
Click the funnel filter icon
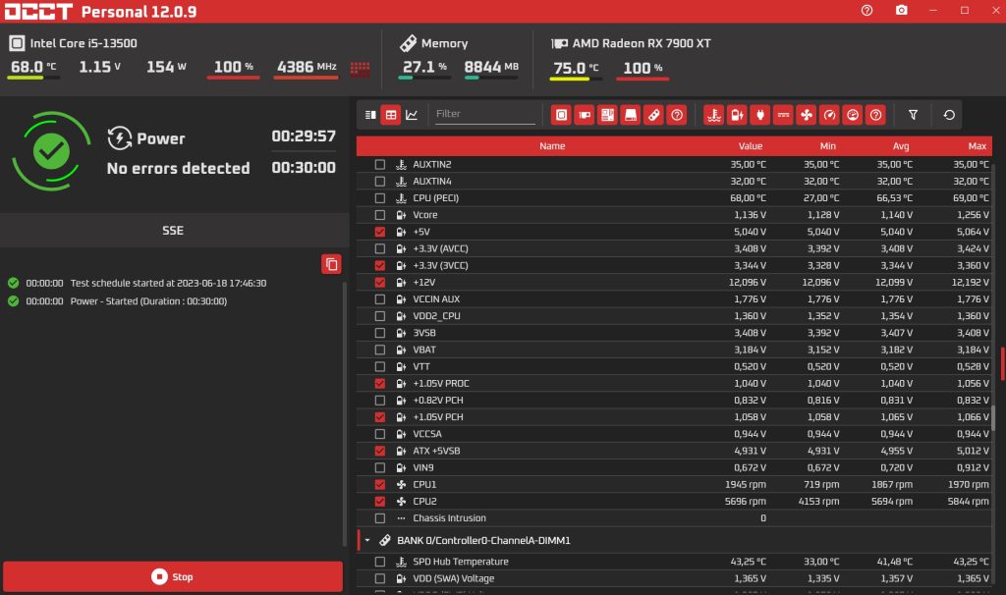[913, 115]
